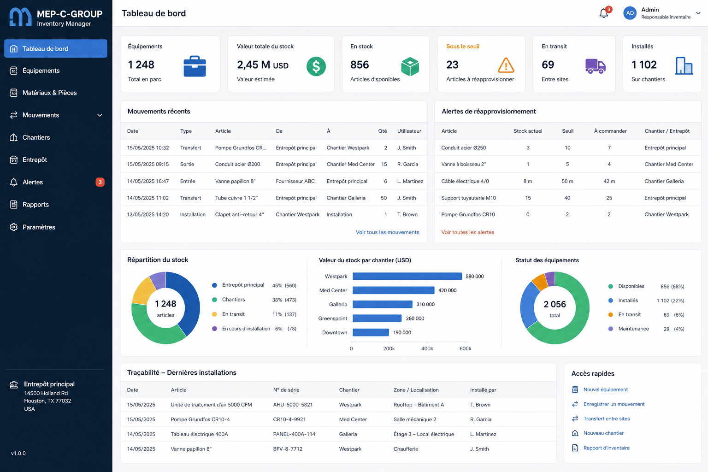Select Nouvel équipement quick access link
The image size is (708, 472).
click(605, 389)
